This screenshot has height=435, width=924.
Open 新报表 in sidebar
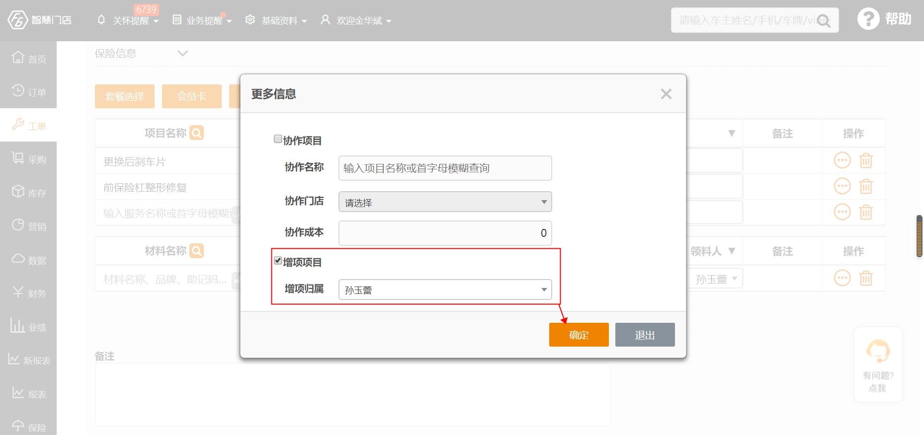click(x=28, y=360)
